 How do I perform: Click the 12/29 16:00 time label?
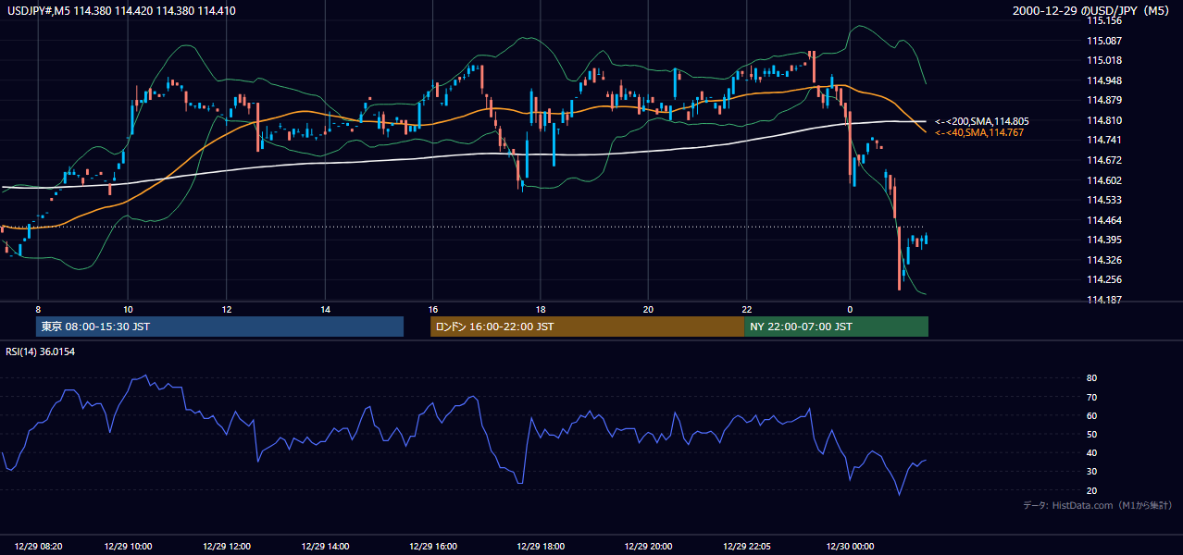pos(432,546)
